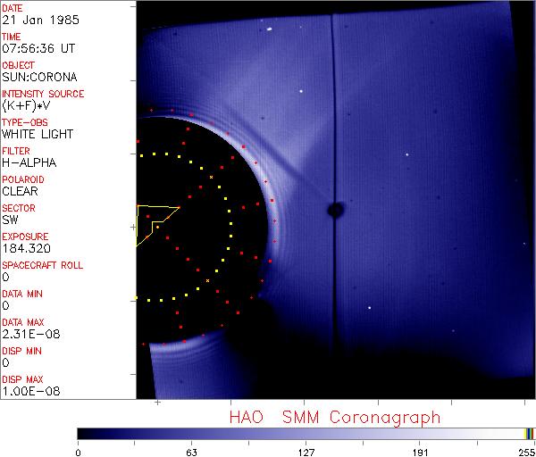This screenshot has height=457, width=536.
Task: Click the plus marker left of the yellow triangle
Action: tap(133, 227)
